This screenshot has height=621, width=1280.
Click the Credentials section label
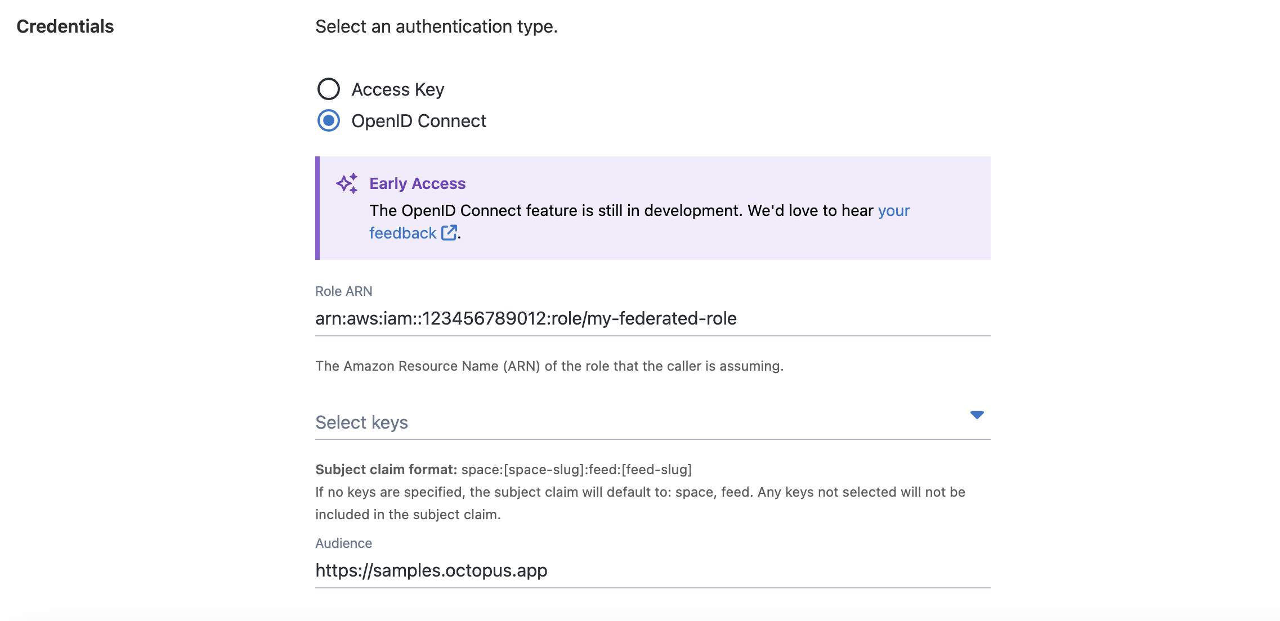tap(65, 25)
